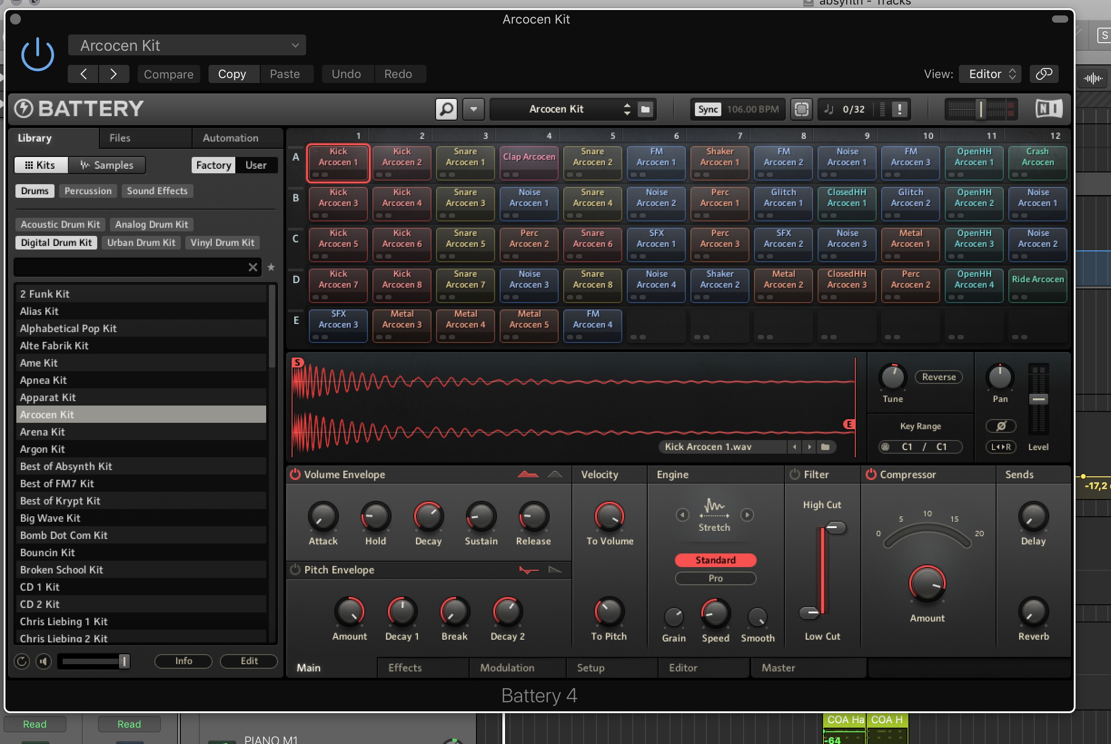Open the View Editor dropdown
This screenshot has height=744, width=1111.
pos(990,74)
